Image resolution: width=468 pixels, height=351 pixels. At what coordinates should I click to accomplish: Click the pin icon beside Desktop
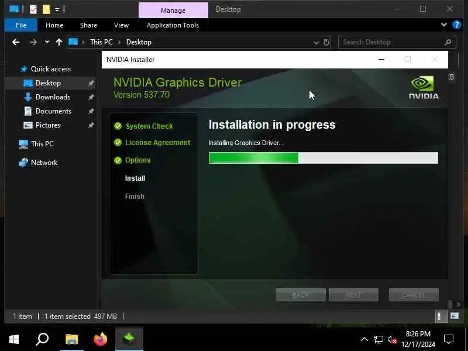coord(91,83)
